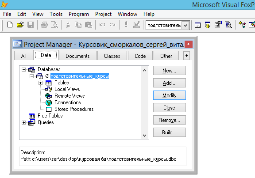Switch to the All tab

click(24, 56)
